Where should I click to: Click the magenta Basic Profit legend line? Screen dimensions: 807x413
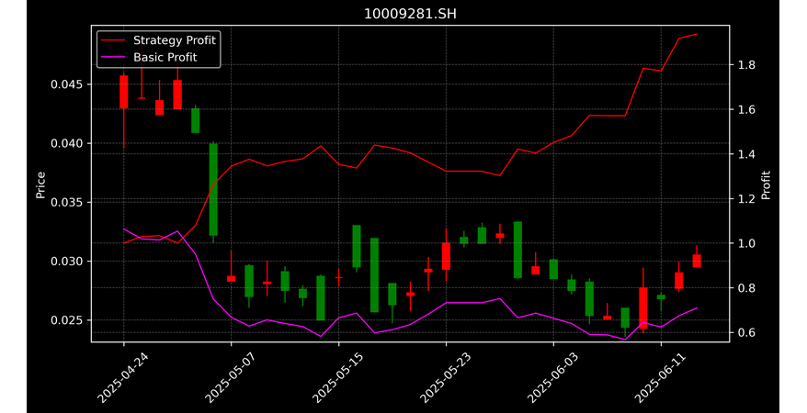coord(113,58)
